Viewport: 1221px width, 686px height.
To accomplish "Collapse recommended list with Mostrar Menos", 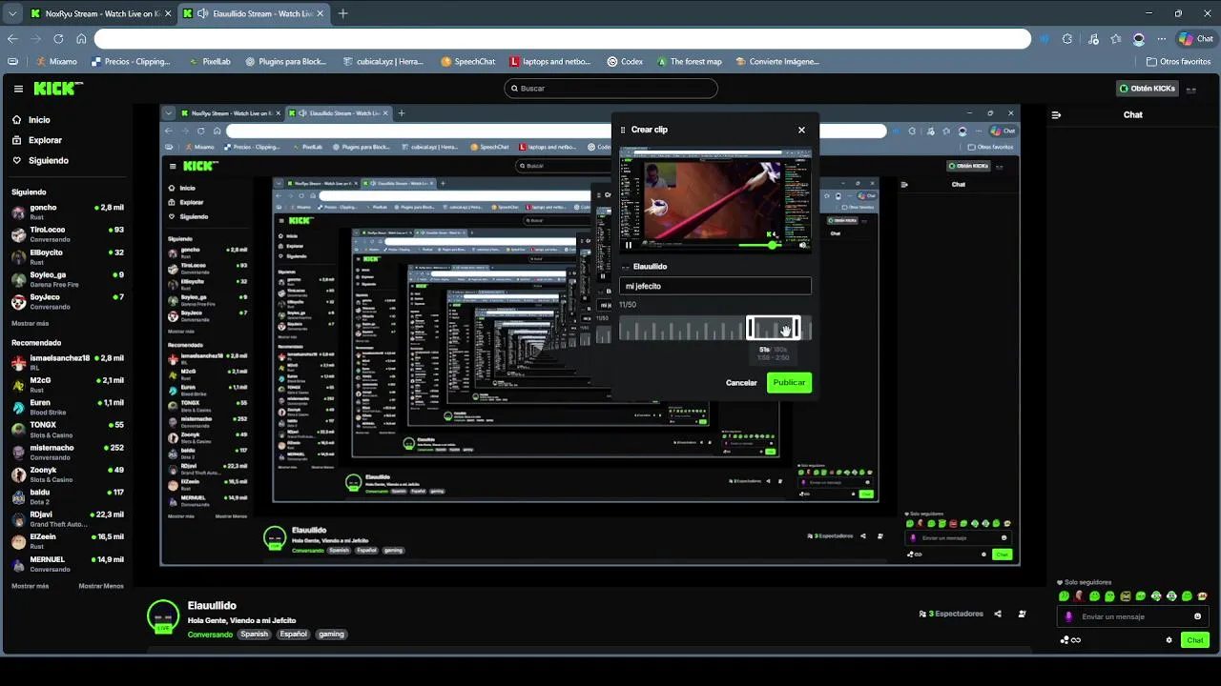I will (101, 586).
